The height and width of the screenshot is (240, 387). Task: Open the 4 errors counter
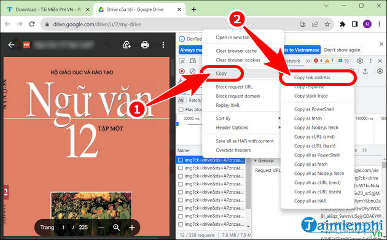pos(318,61)
